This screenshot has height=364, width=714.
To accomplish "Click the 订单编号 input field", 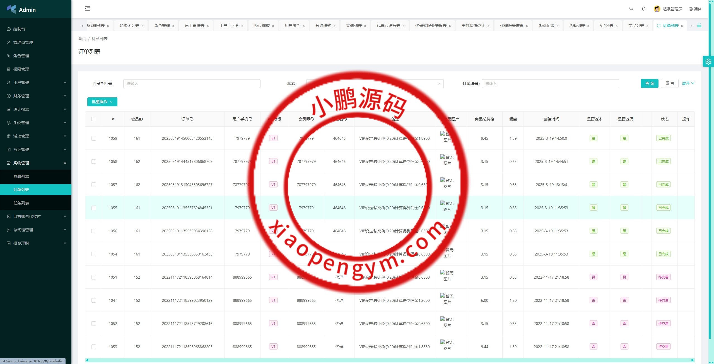I will (x=550, y=84).
